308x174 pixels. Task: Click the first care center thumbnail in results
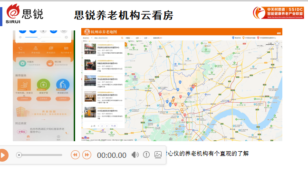[x=90, y=49]
